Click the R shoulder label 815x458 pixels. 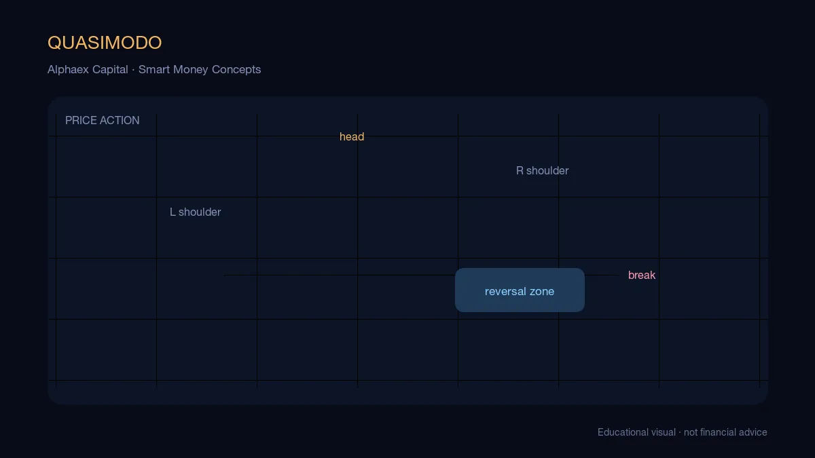(x=542, y=171)
